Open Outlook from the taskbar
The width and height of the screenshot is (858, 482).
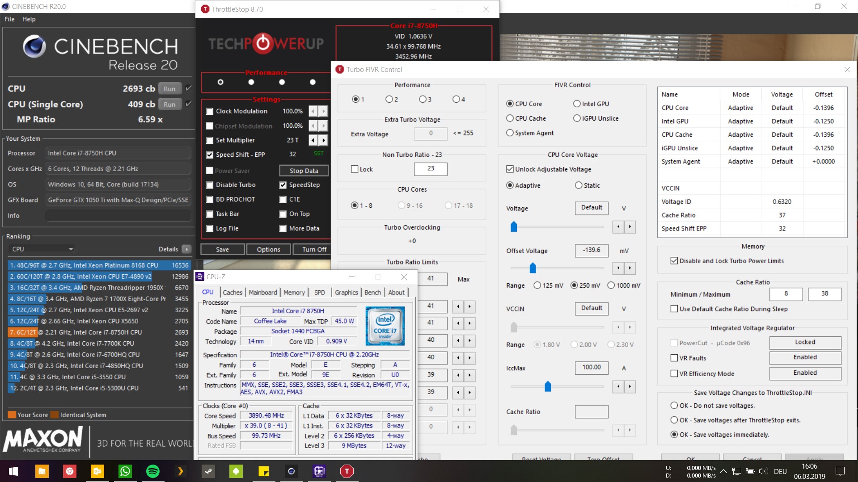click(x=97, y=471)
